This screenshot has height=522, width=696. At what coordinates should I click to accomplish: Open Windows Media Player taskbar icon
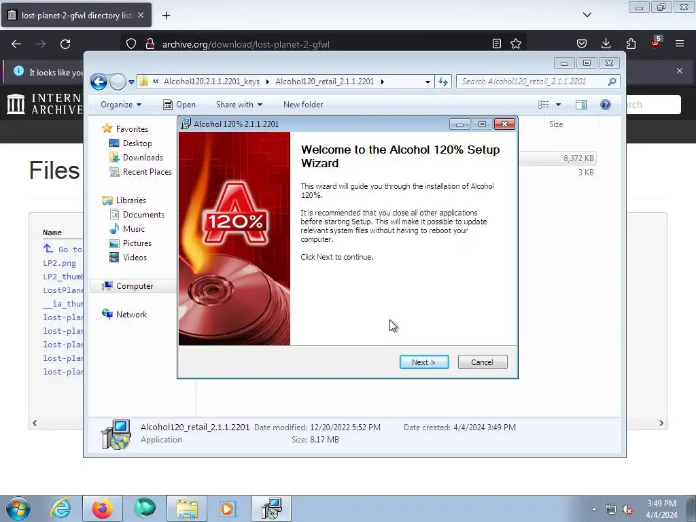229,508
